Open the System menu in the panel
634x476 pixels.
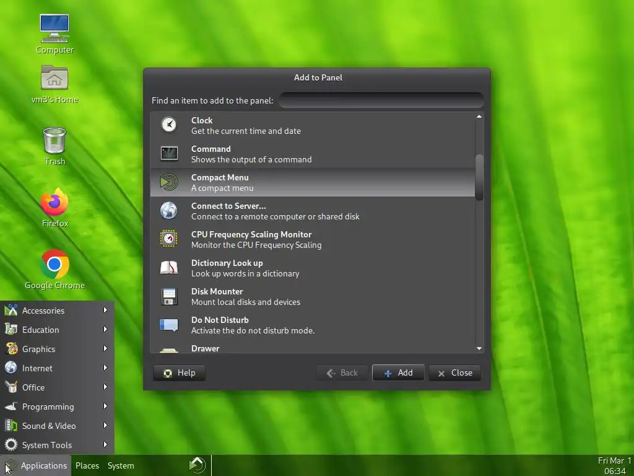pos(121,465)
